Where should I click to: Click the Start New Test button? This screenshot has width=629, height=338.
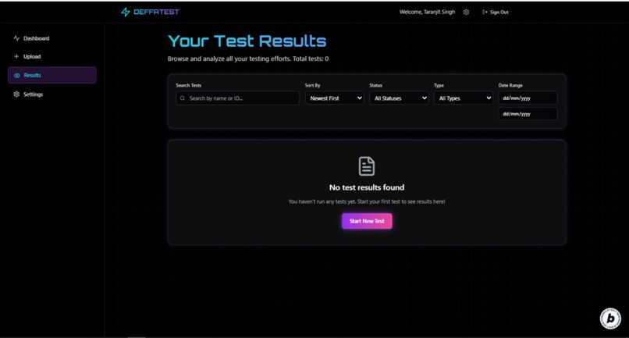(367, 221)
